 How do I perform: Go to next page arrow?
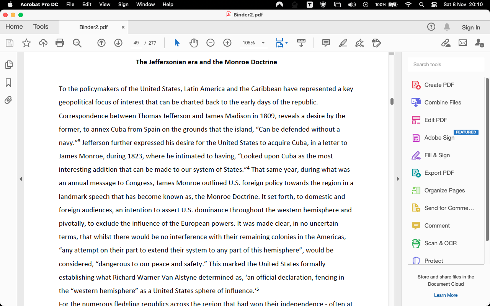118,43
